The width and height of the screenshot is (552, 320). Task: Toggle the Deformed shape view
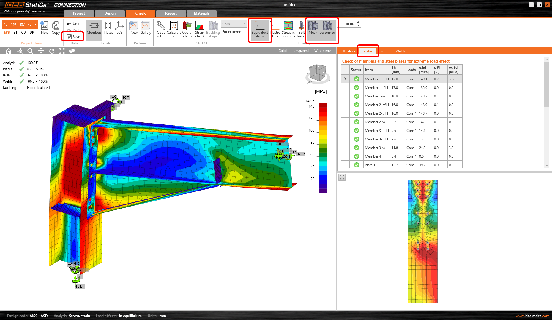click(x=327, y=28)
